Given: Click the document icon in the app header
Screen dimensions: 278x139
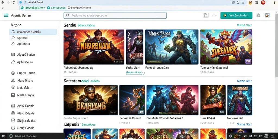Looking at the screenshot, I should 206,15.
